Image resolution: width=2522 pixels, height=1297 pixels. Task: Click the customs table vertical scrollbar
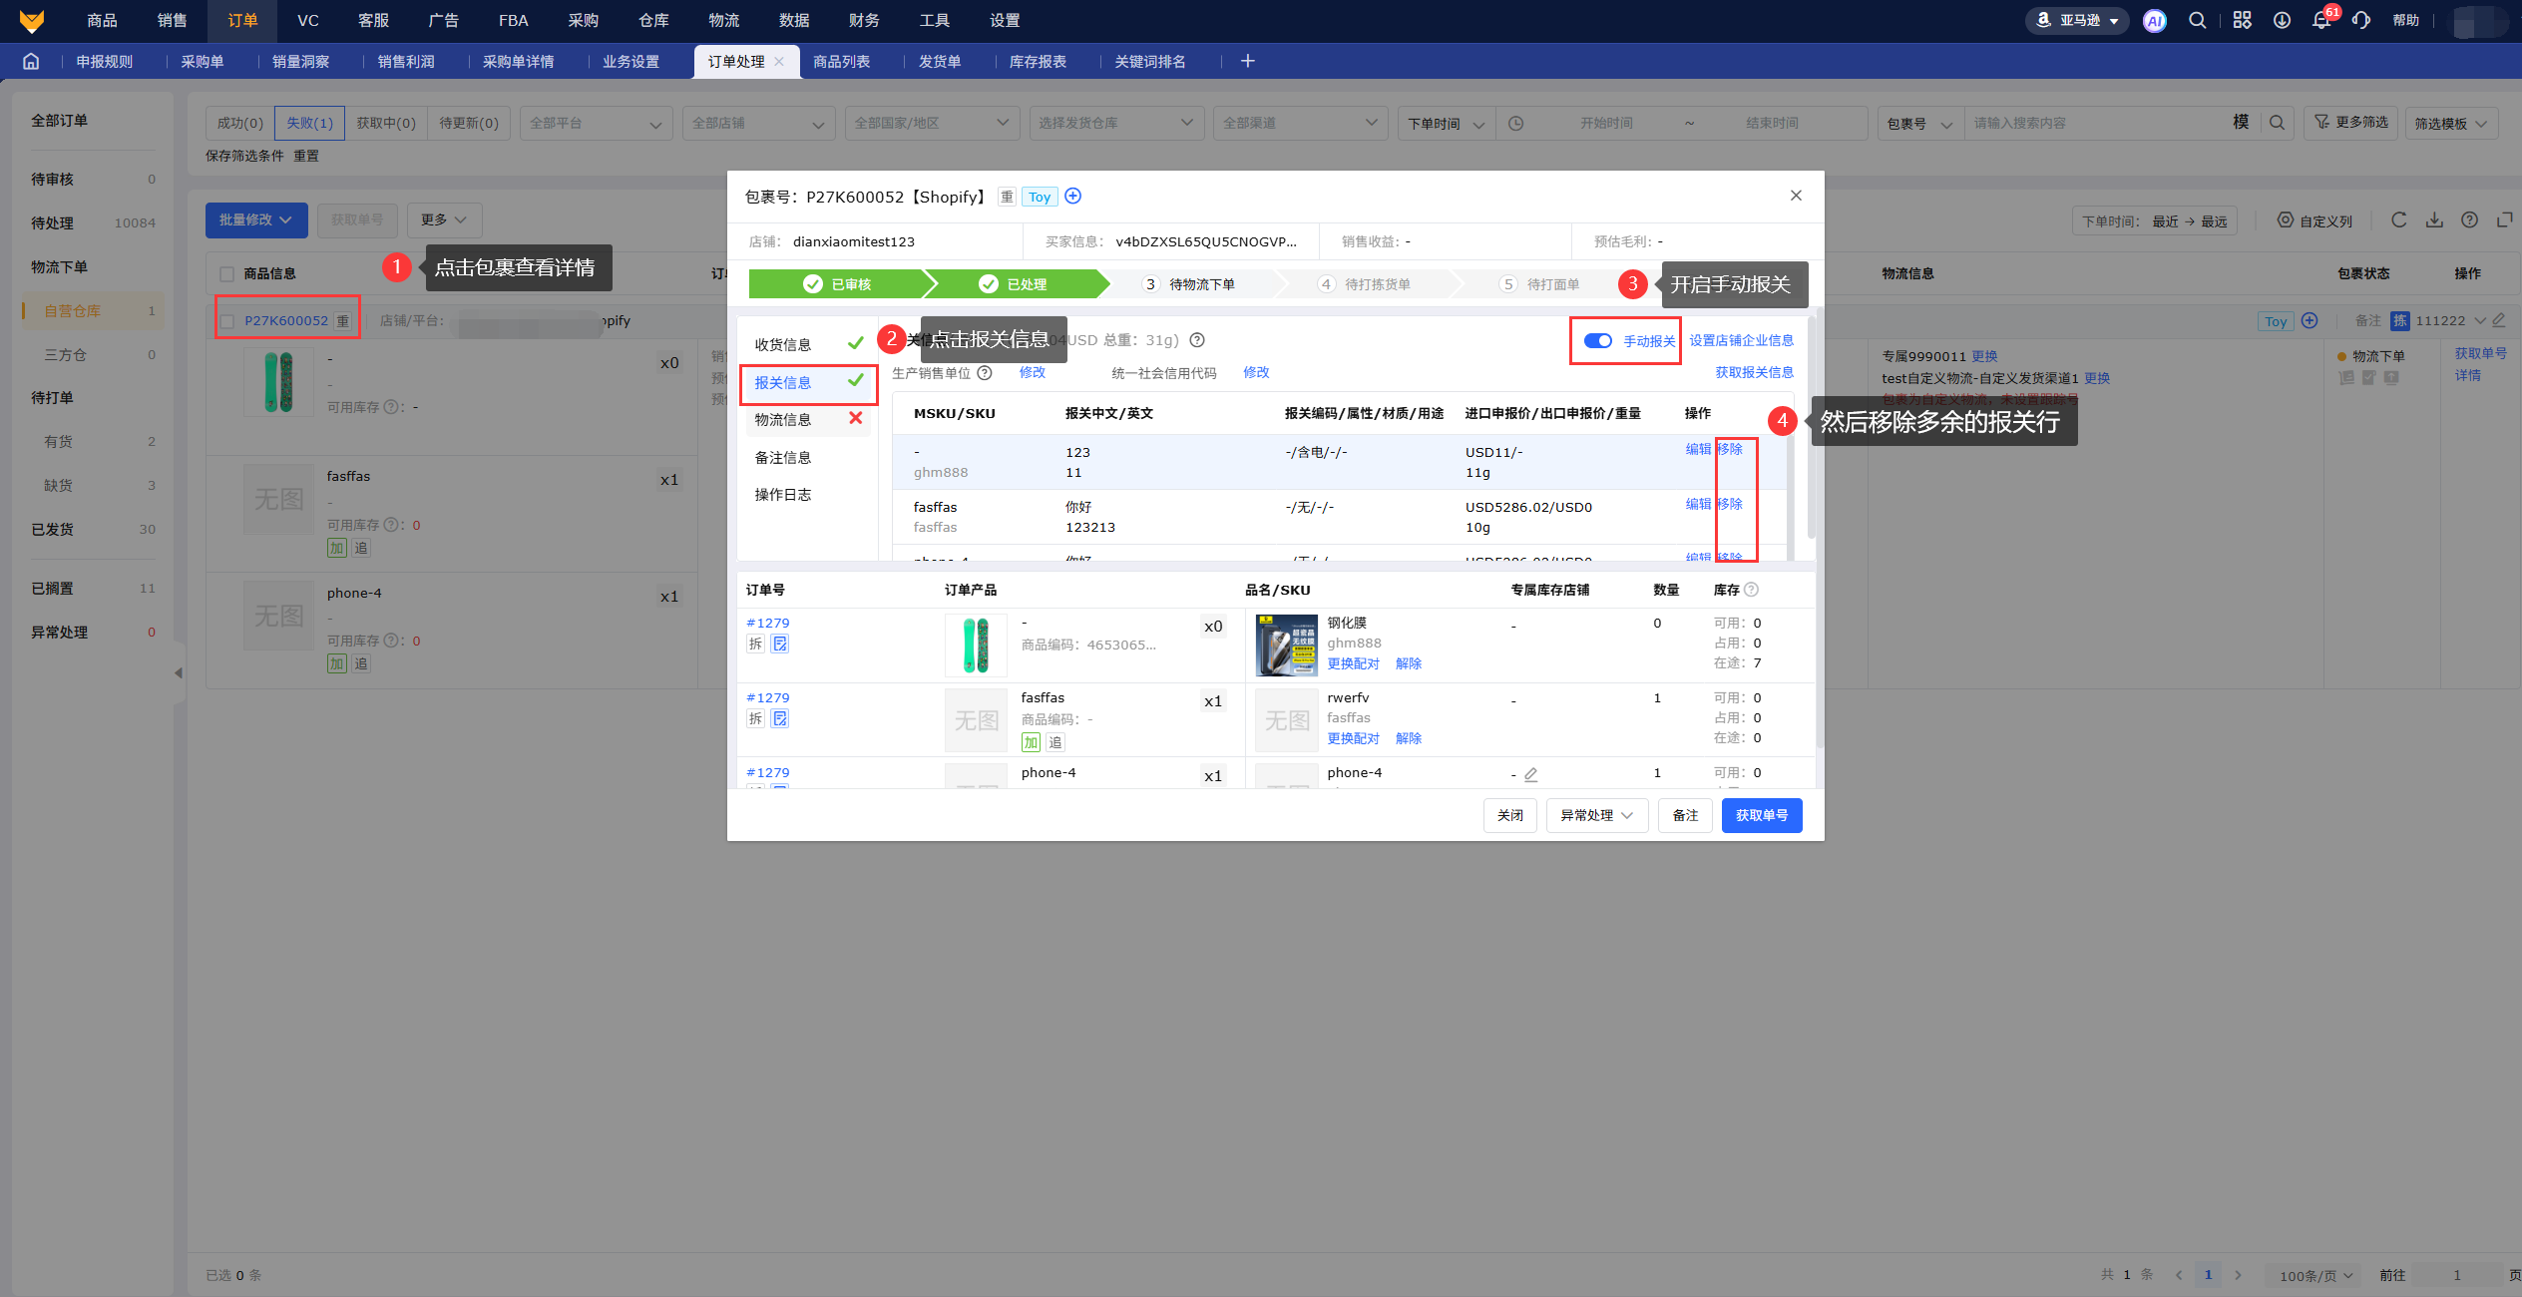tap(1790, 499)
